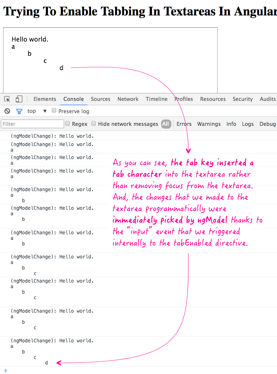Clear the console with the ban icon

pyautogui.click(x=7, y=111)
